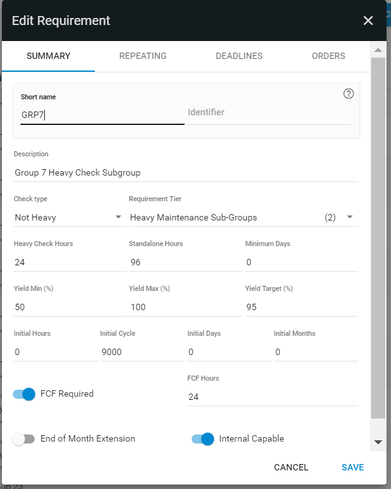Cancel editing the requirement

[x=291, y=467]
